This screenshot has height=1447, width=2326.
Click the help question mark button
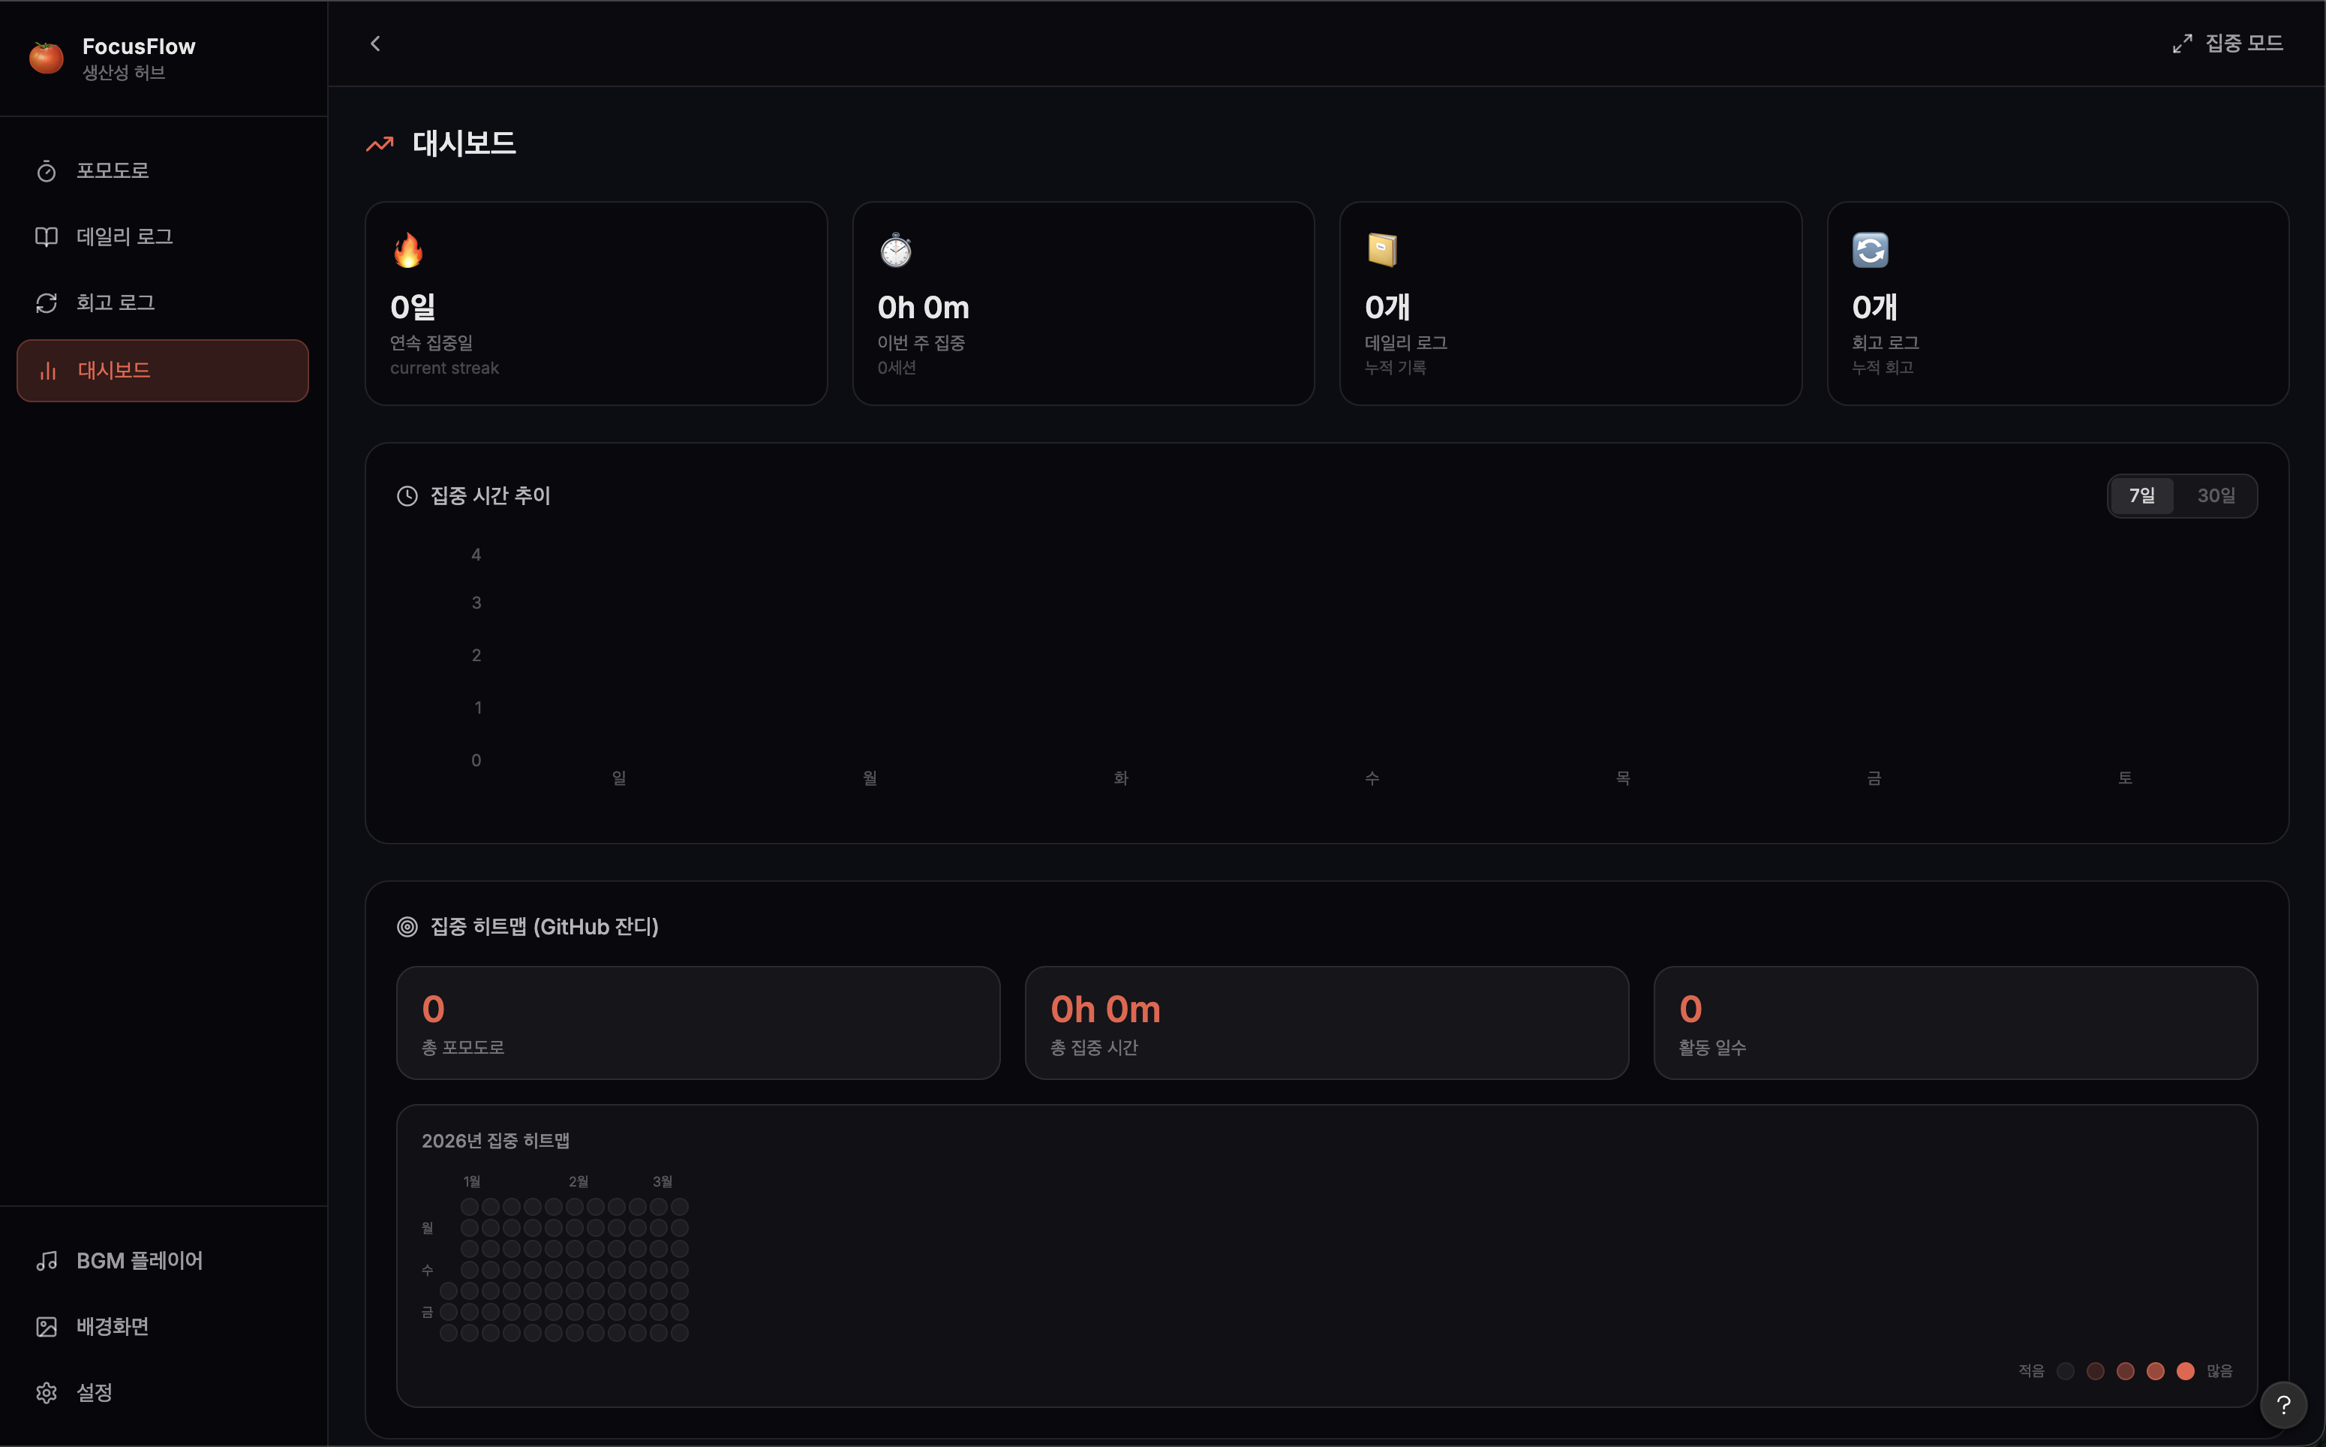[x=2283, y=1404]
